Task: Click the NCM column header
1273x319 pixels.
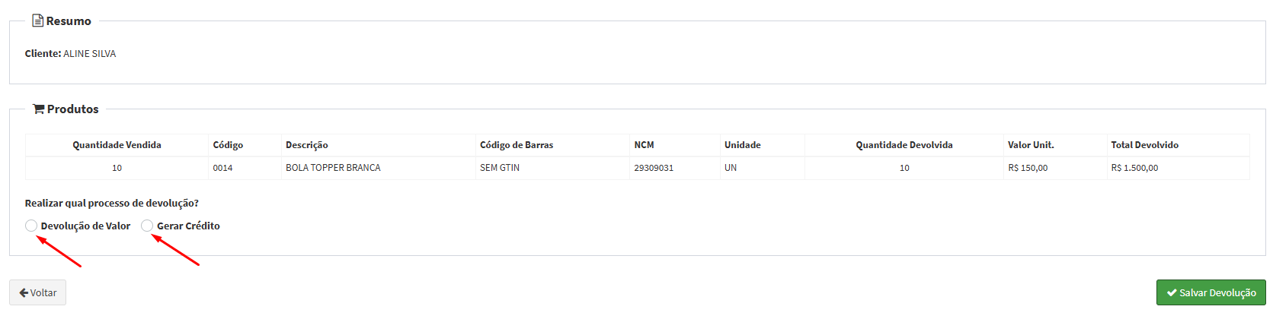Action: pos(644,145)
